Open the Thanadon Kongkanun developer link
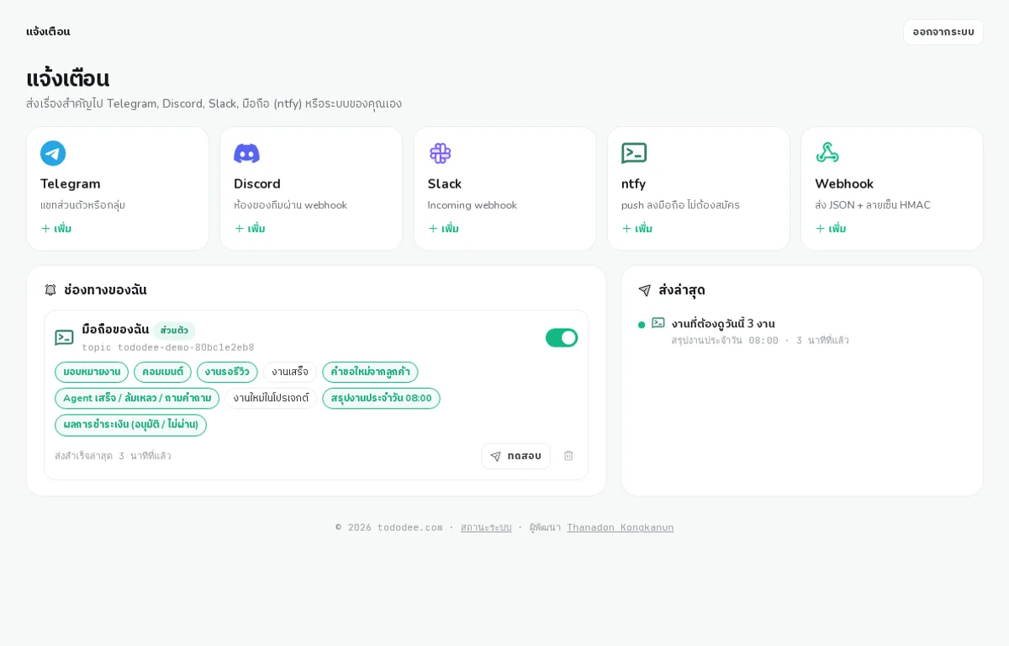Image resolution: width=1009 pixels, height=646 pixels. pos(621,527)
